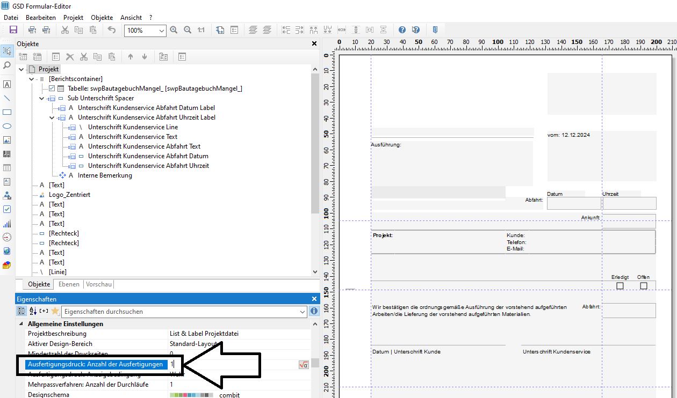
Task: Select the Barcode tool in sidebar
Action: click(7, 154)
